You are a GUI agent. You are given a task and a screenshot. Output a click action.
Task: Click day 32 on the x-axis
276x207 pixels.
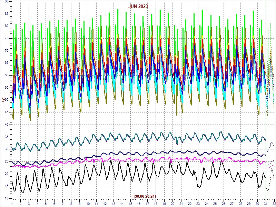274,204
